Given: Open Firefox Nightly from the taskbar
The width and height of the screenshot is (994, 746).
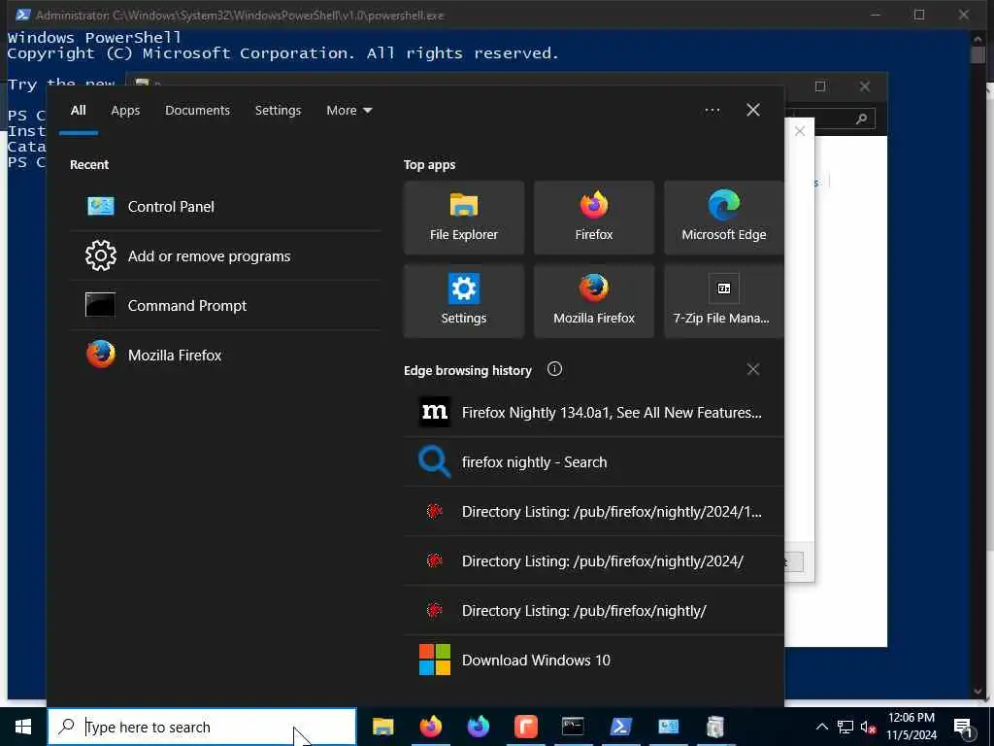Looking at the screenshot, I should click(x=479, y=727).
